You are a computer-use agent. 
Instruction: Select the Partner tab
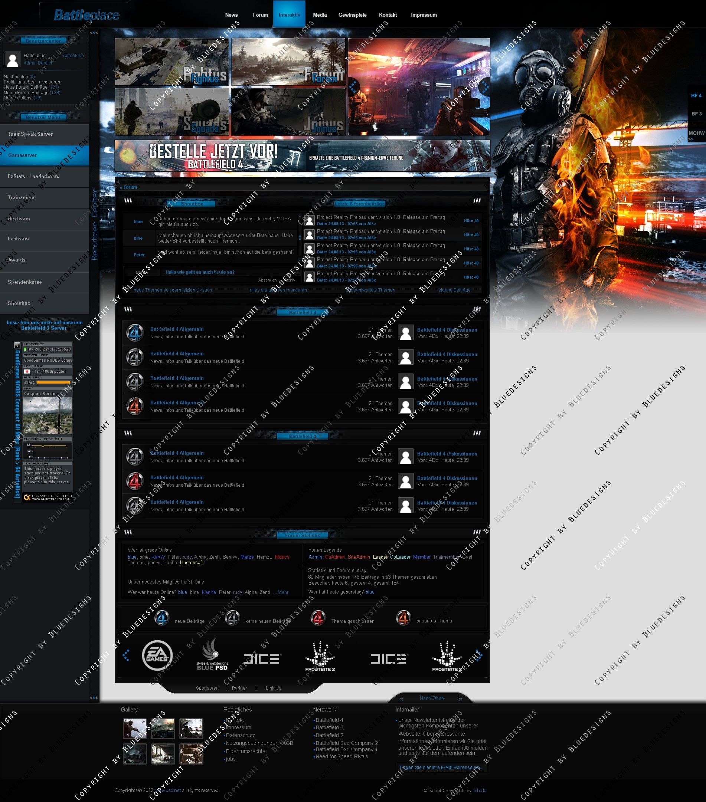coord(239,688)
